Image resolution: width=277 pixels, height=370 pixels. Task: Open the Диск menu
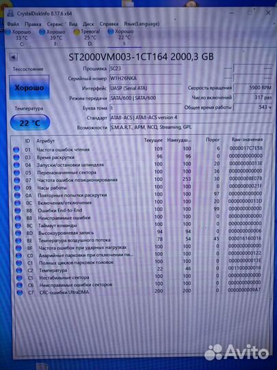[88, 24]
